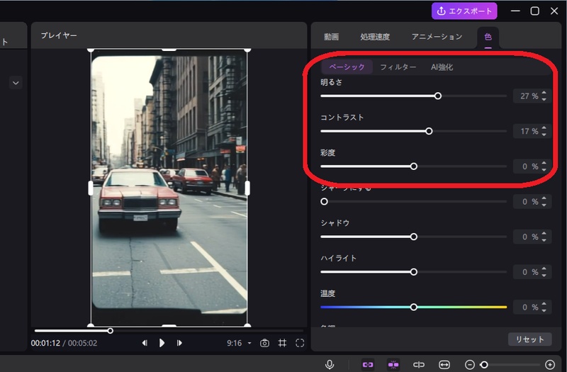The width and height of the screenshot is (567, 372).
Task: Click the microphone voiceover icon
Action: point(330,364)
